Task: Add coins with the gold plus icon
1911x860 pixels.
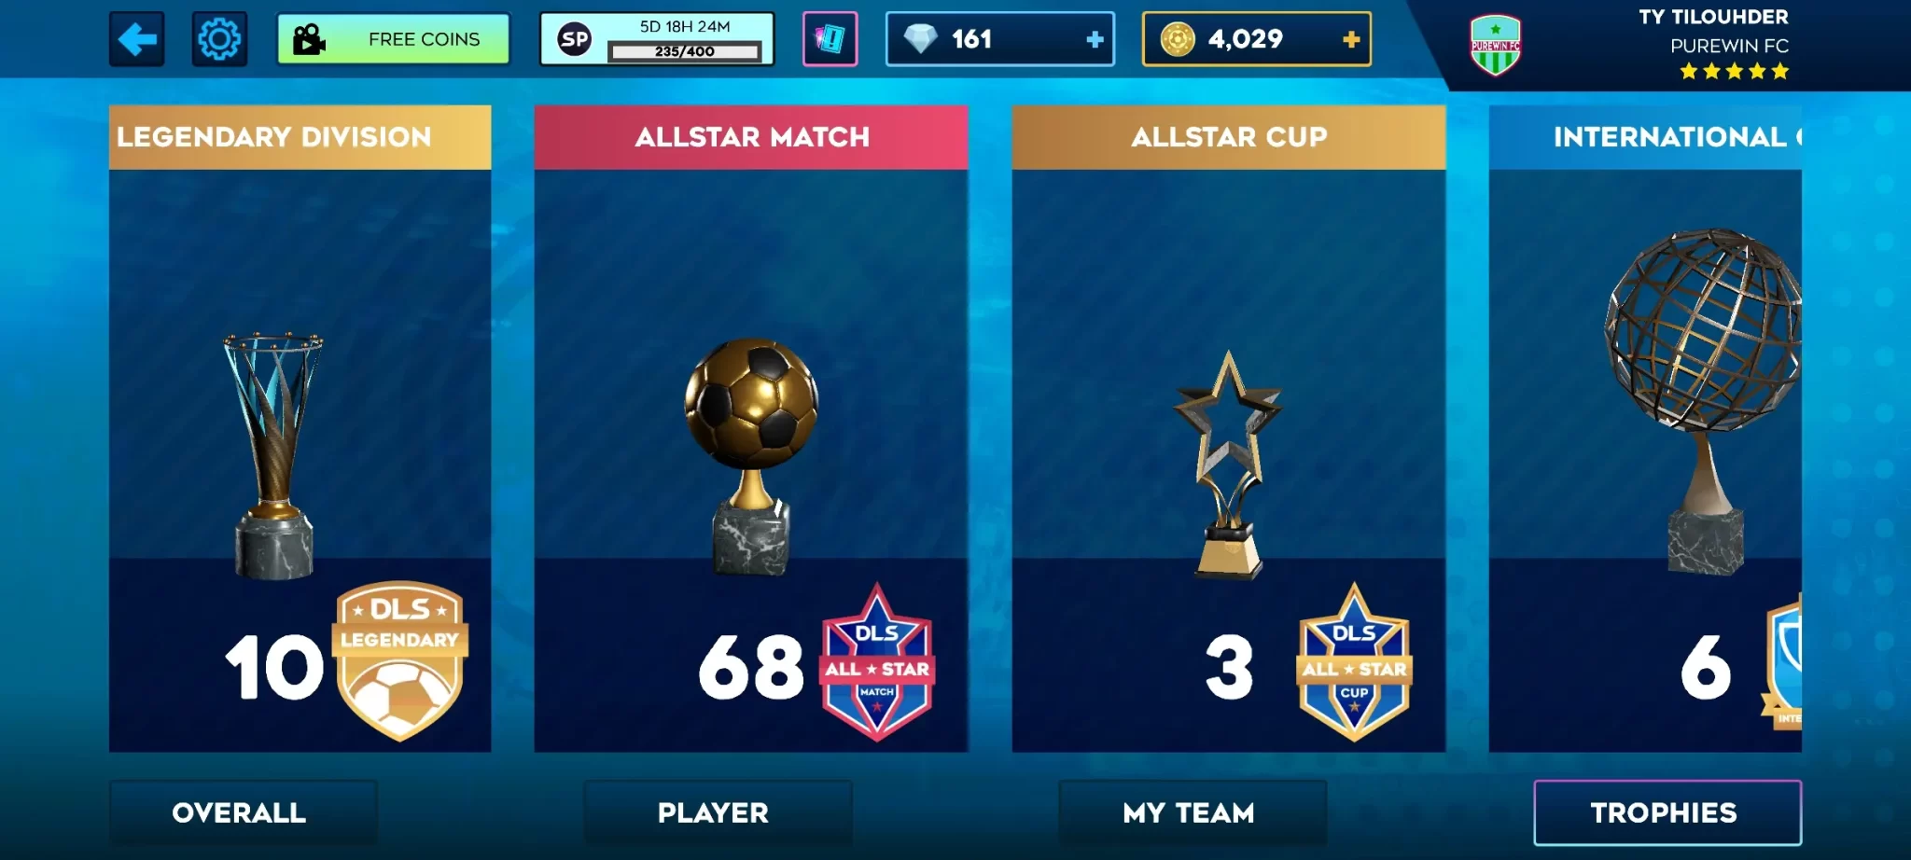Action: click(1350, 39)
